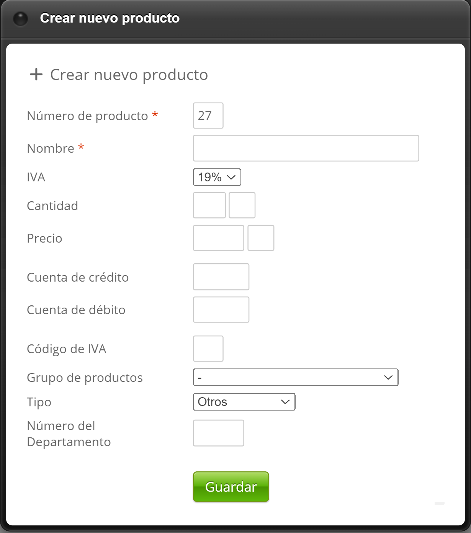The width and height of the screenshot is (471, 533).
Task: Focus the Cuenta de débito field
Action: click(x=221, y=310)
